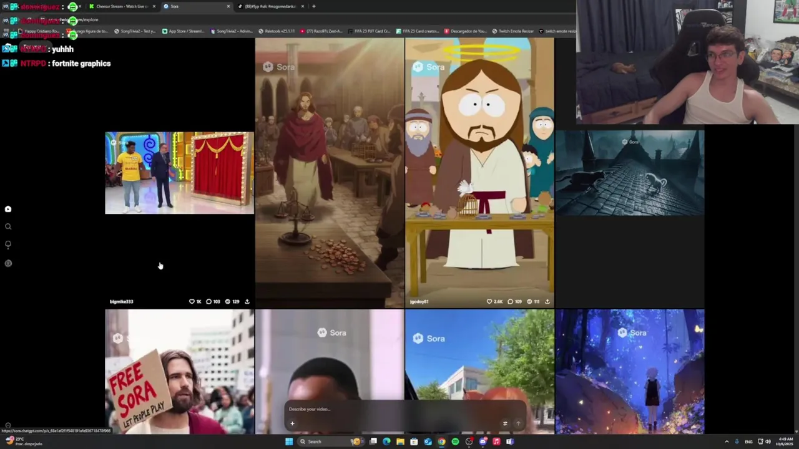Image resolution: width=799 pixels, height=449 pixels.
Task: Open new browser tab with plus button
Action: tap(313, 6)
